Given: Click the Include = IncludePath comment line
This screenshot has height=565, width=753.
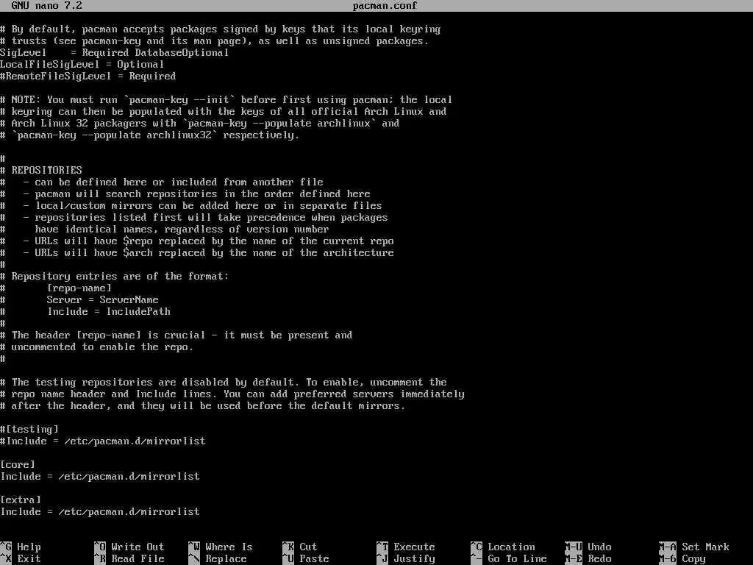Looking at the screenshot, I should [85, 312].
